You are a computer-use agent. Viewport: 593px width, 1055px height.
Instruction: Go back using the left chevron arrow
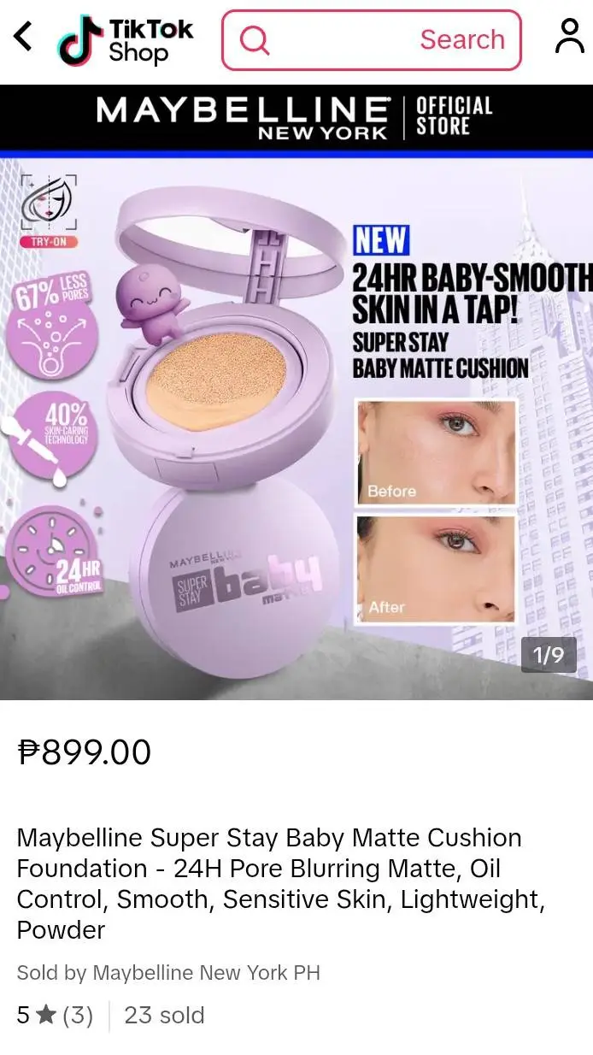coord(23,37)
